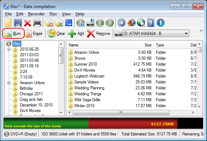Open the Disc menu

click(x=53, y=14)
